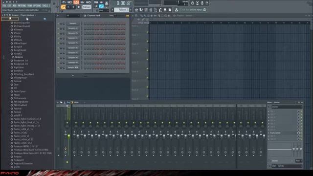Viewport: 313px width, 176px height.
Task: Open the PATTERNS menu
Action: 22,6
